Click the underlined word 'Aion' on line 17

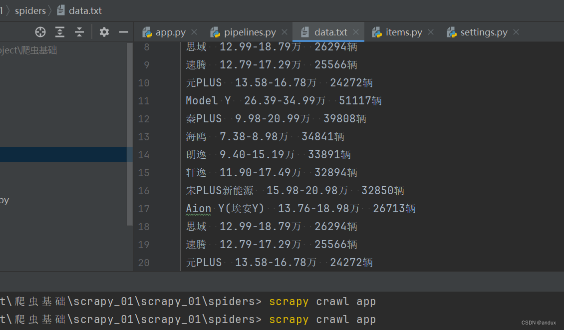(198, 209)
